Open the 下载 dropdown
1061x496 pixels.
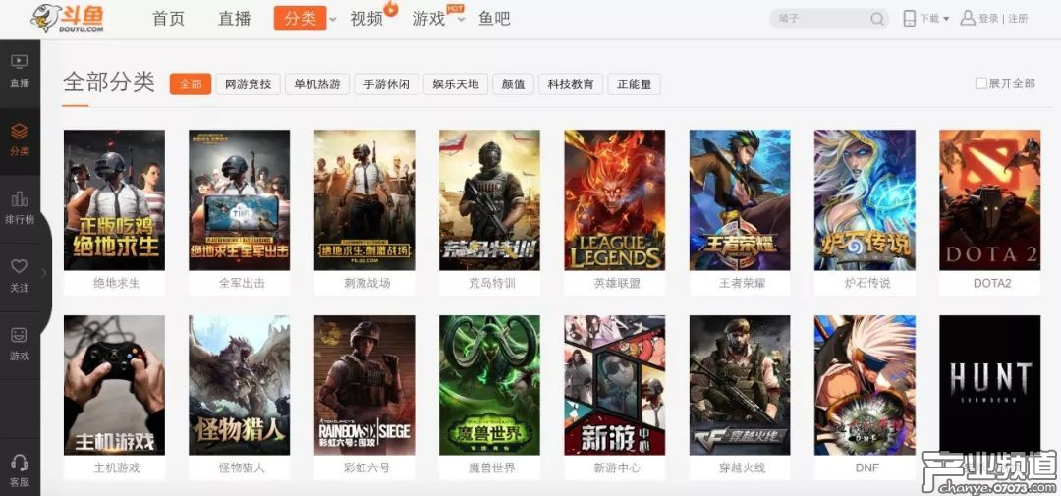click(x=926, y=19)
